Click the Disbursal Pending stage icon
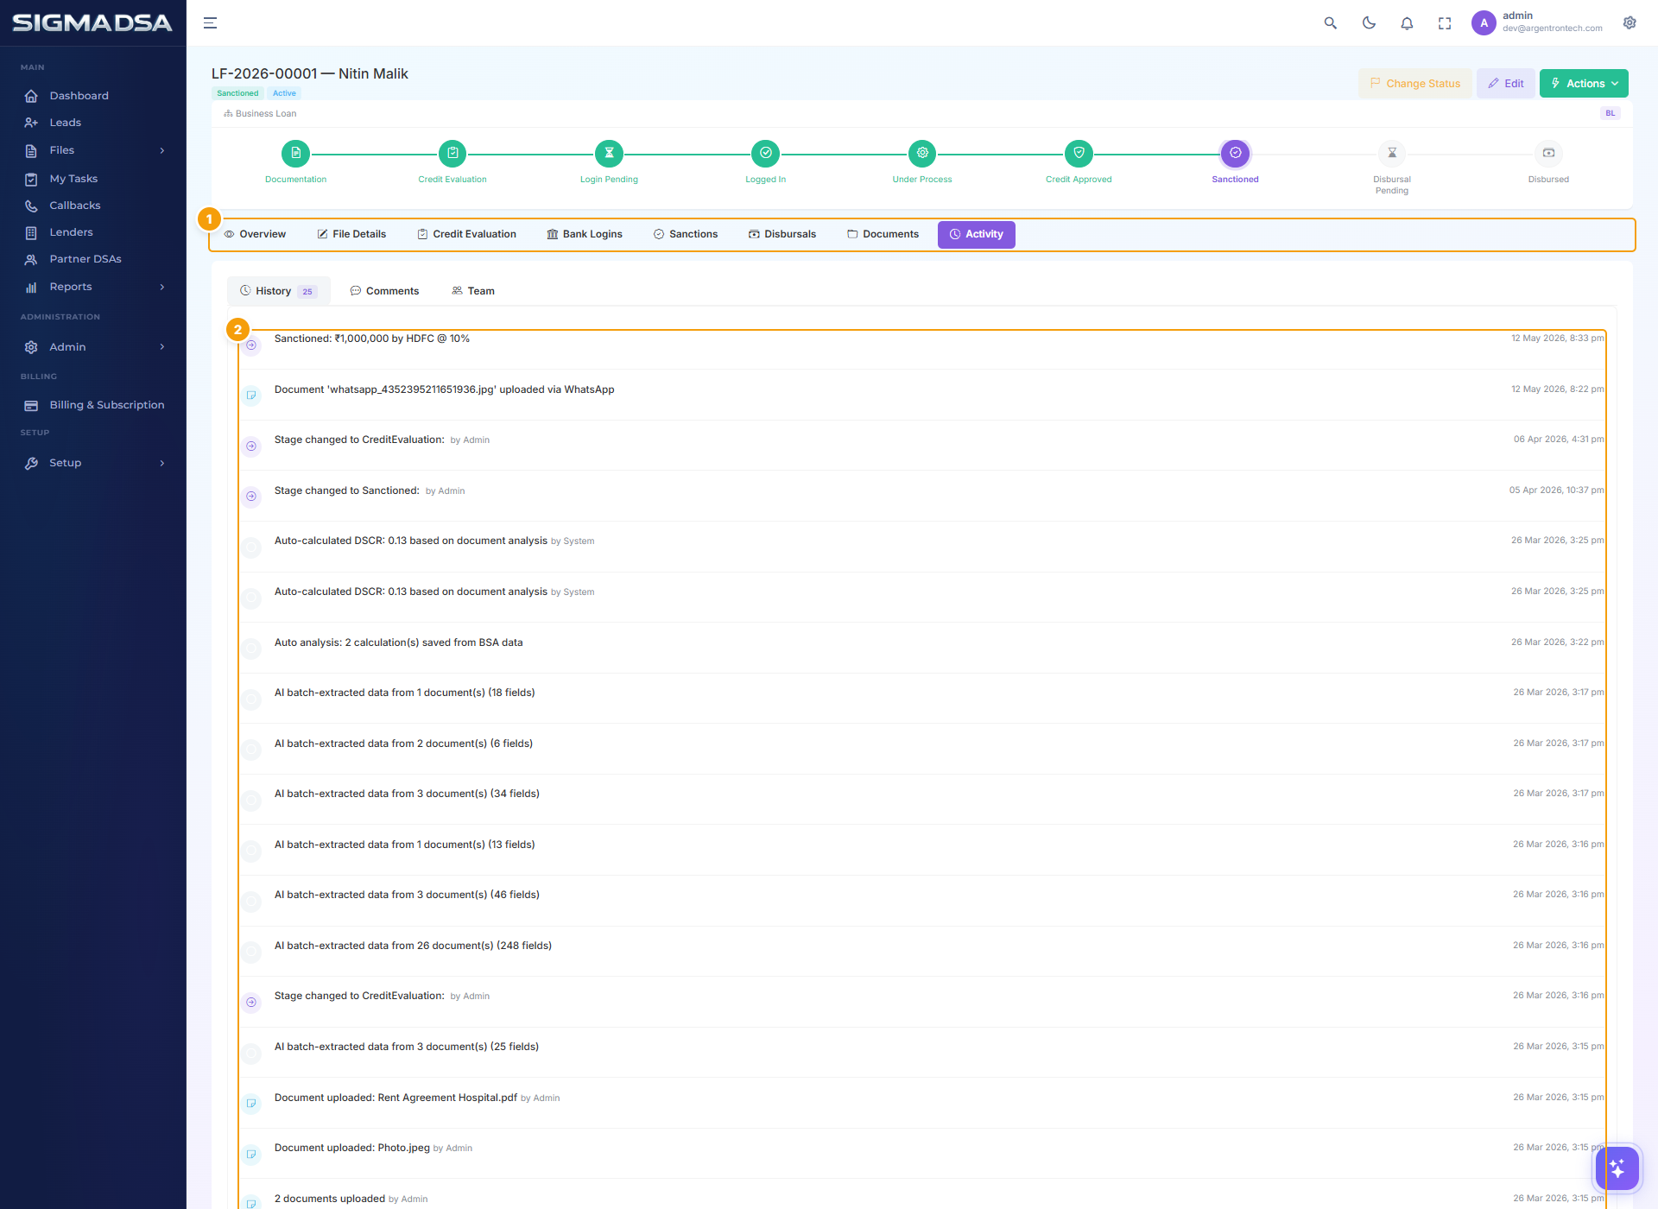The height and width of the screenshot is (1209, 1658). (x=1392, y=153)
